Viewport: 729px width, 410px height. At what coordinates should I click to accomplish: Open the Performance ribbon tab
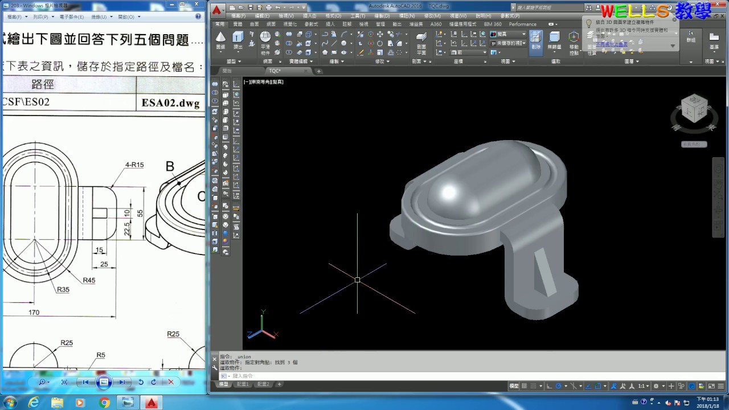tap(523, 24)
